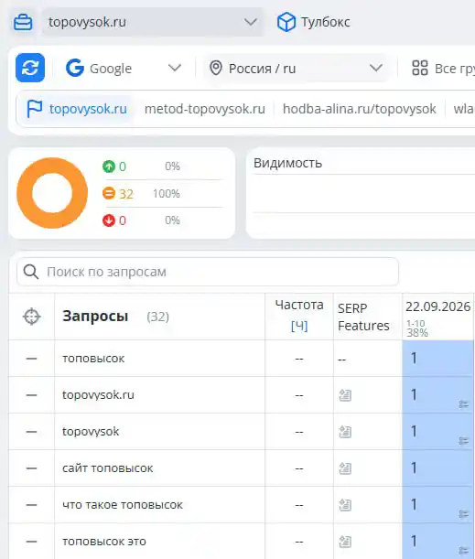Click the target crosshair column icon
The width and height of the screenshot is (475, 559).
pyautogui.click(x=31, y=317)
